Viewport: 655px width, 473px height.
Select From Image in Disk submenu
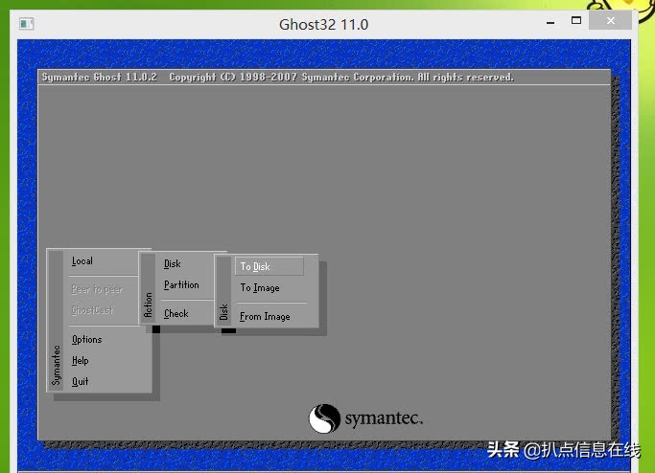(x=265, y=317)
